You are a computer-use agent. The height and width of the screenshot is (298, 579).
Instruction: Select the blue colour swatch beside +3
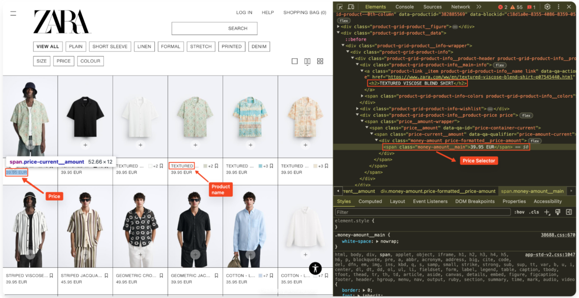coord(261,166)
